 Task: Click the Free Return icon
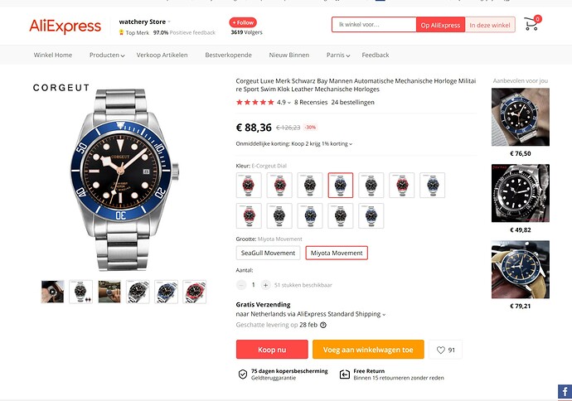[345, 374]
